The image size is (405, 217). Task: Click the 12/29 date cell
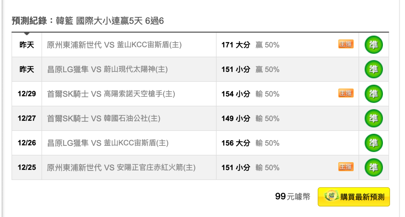(27, 94)
